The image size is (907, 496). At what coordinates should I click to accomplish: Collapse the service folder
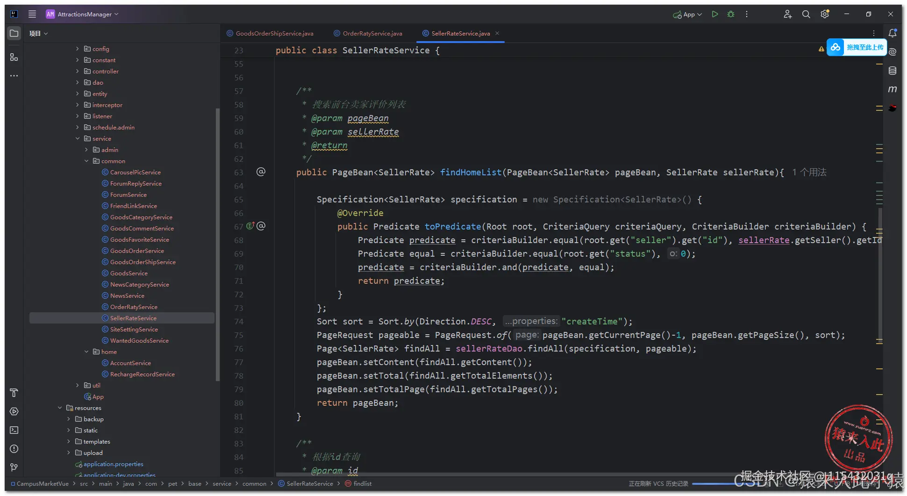click(78, 138)
